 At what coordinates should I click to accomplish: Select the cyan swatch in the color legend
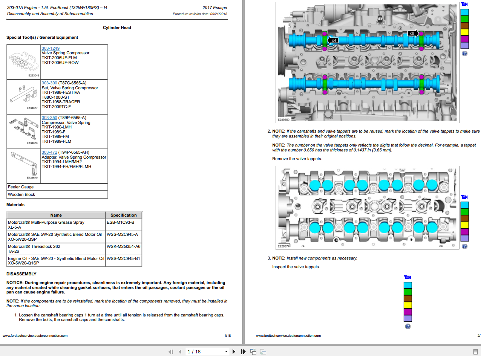pyautogui.click(x=464, y=12)
